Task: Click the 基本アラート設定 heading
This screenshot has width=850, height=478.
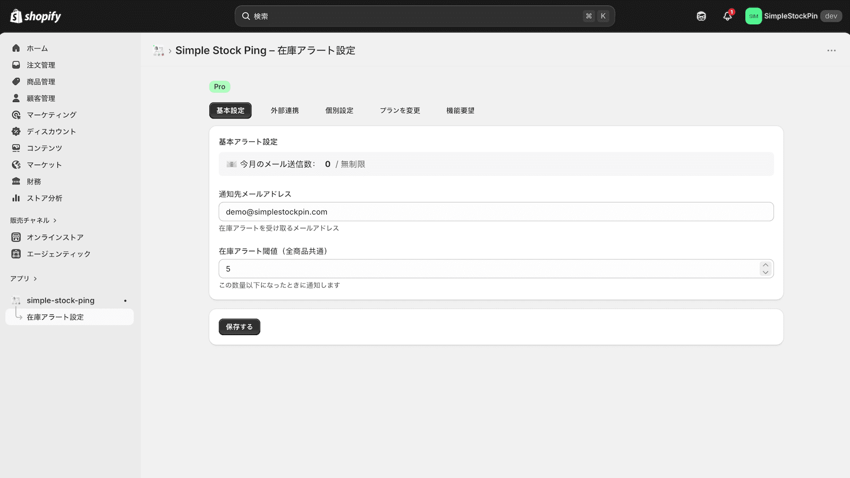Action: 248,142
